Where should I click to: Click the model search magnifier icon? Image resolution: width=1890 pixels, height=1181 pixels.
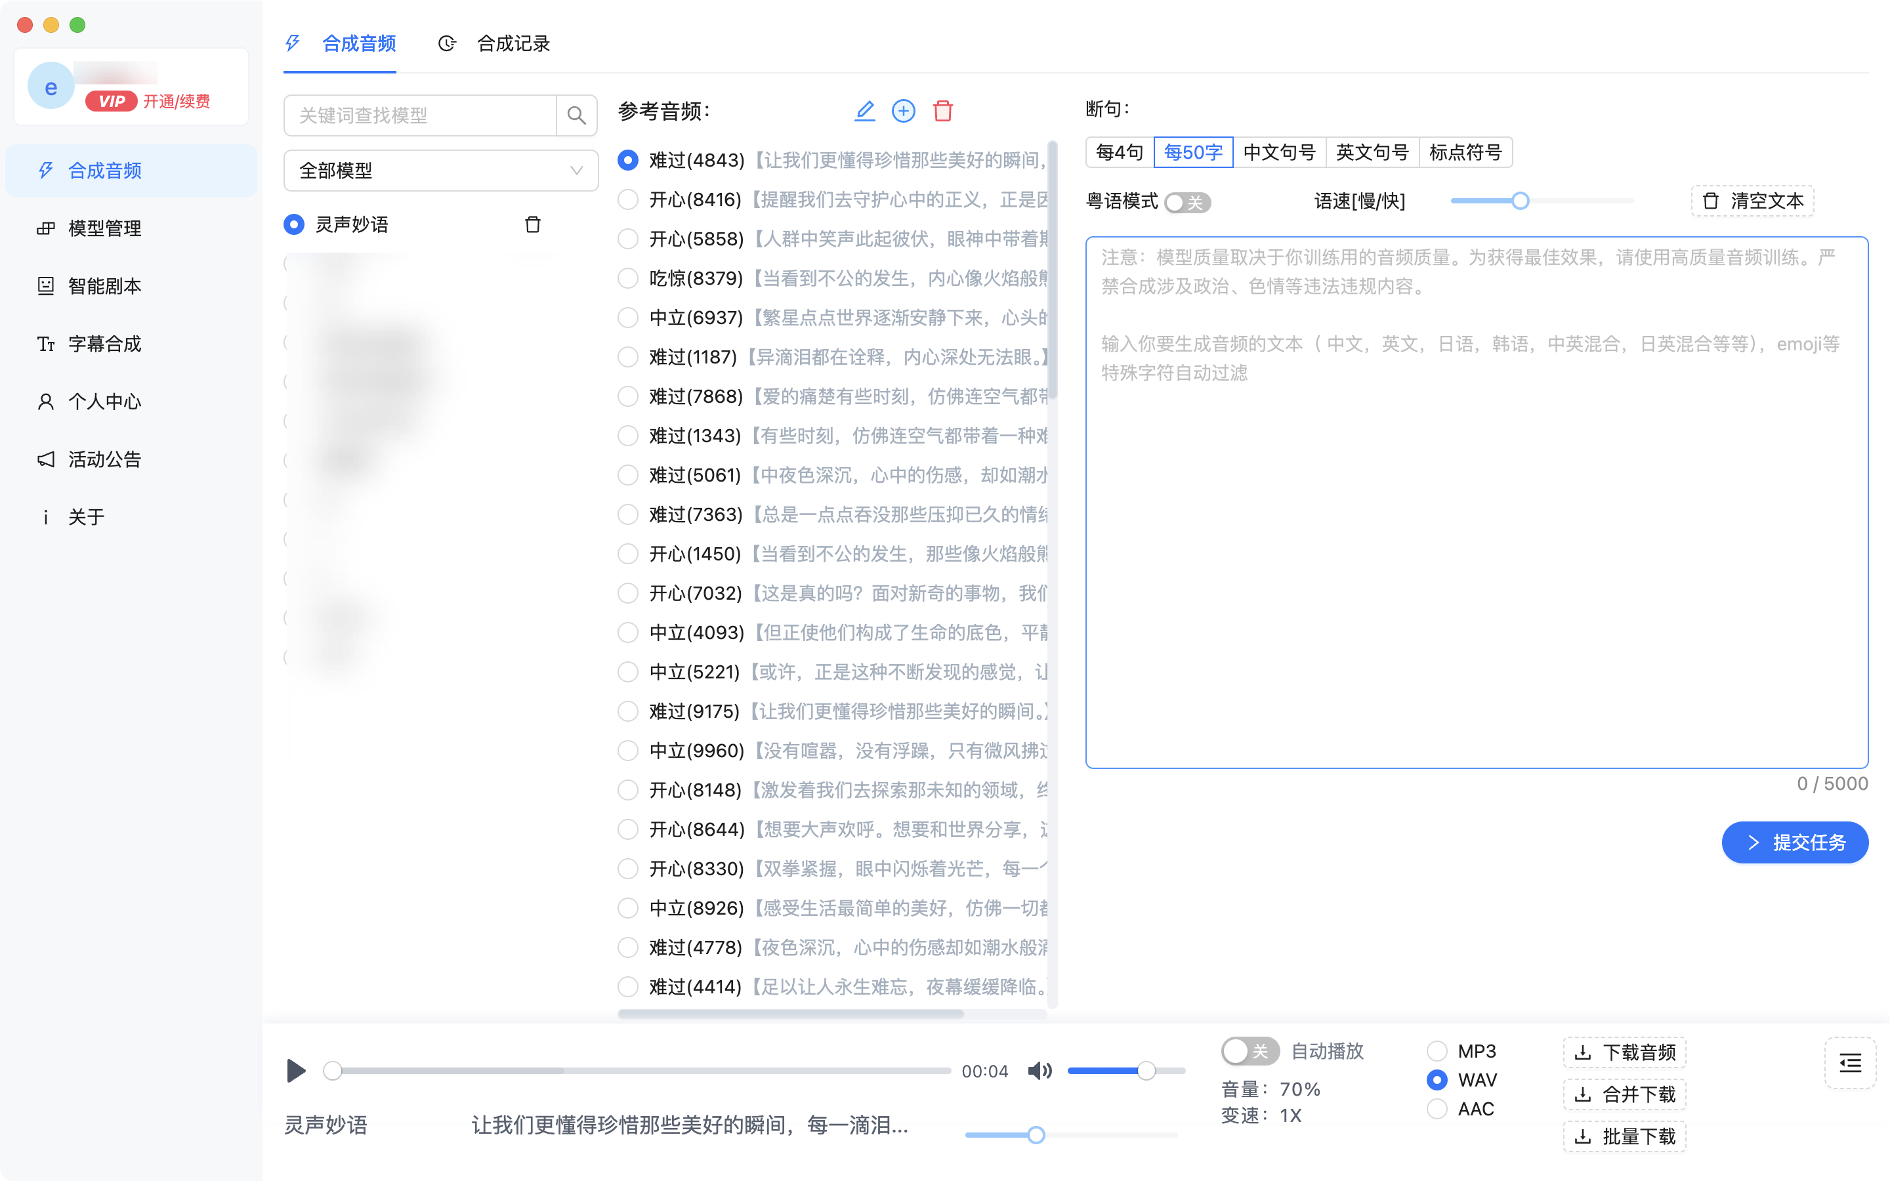pos(576,115)
